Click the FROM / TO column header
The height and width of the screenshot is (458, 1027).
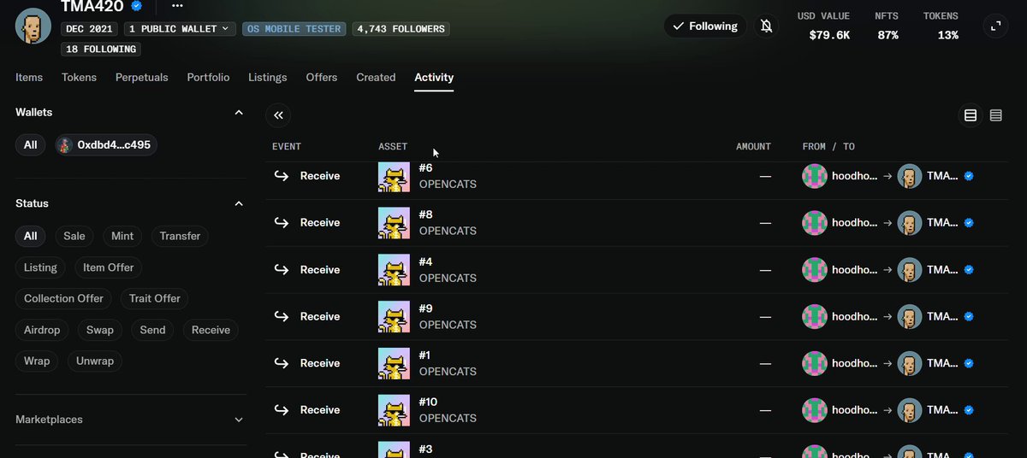(828, 147)
